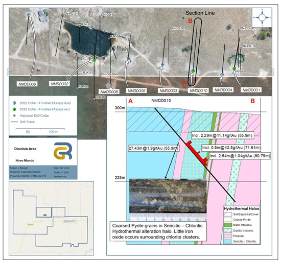Click the Sericitic - Chloritic blue swatch
281x260 pixels.
click(227, 242)
